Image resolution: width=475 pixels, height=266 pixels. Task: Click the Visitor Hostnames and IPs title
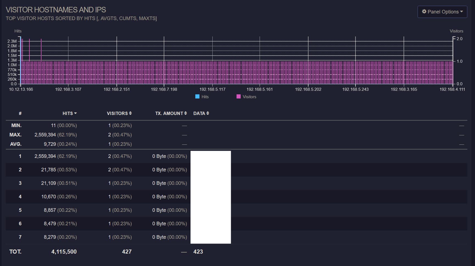tap(56, 10)
